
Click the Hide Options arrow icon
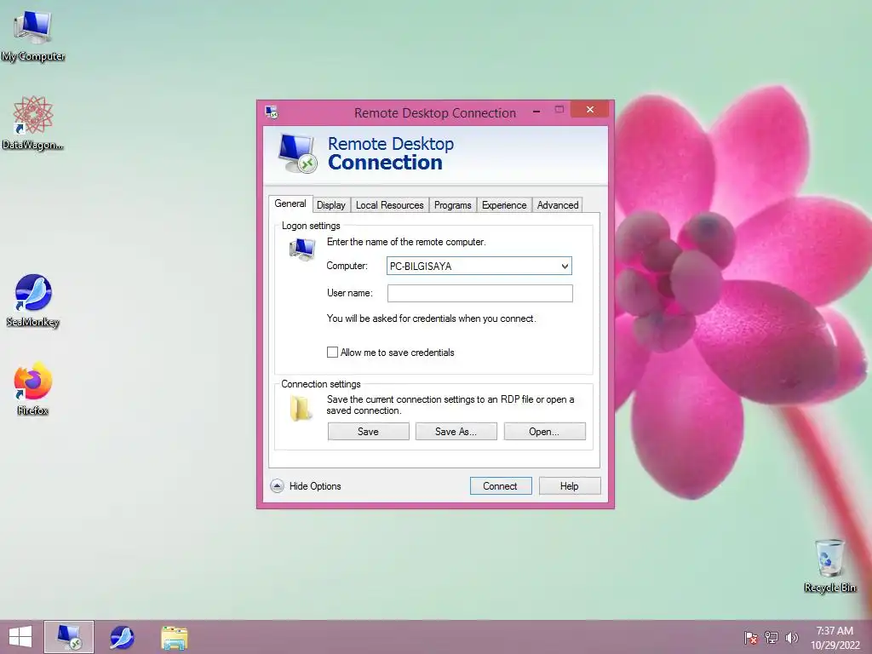277,486
